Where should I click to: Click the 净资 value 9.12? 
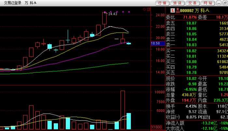192,112
